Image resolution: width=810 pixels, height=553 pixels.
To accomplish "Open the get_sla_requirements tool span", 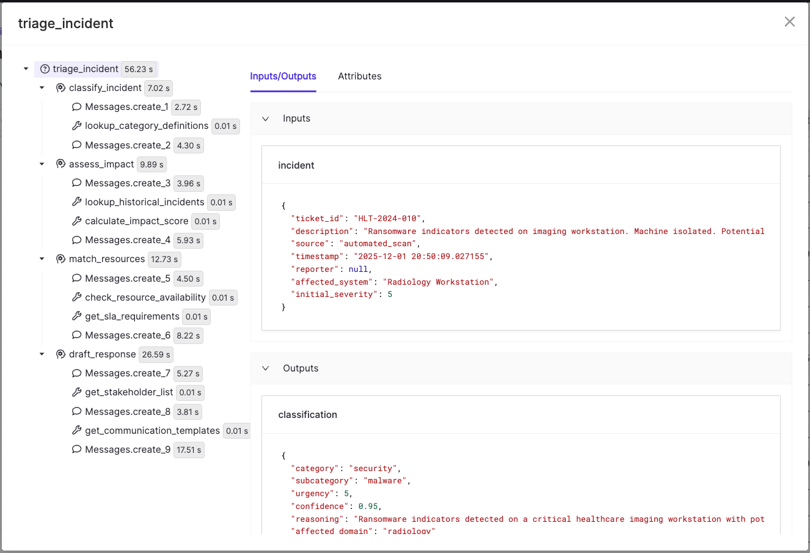I will click(133, 317).
